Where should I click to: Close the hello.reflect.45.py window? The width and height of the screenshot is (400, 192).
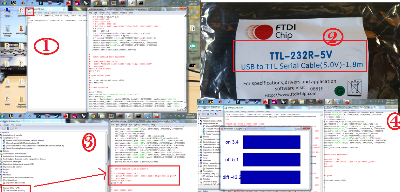(306, 128)
